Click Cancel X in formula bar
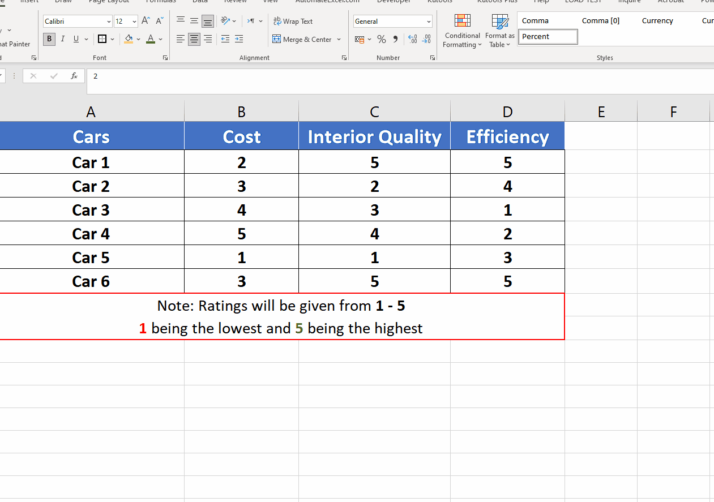 33,76
